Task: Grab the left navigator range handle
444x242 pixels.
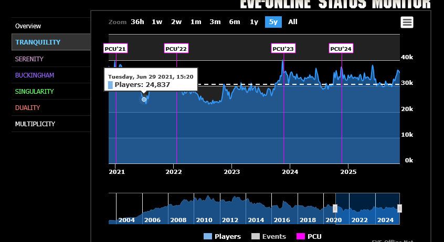Action: pyautogui.click(x=335, y=208)
